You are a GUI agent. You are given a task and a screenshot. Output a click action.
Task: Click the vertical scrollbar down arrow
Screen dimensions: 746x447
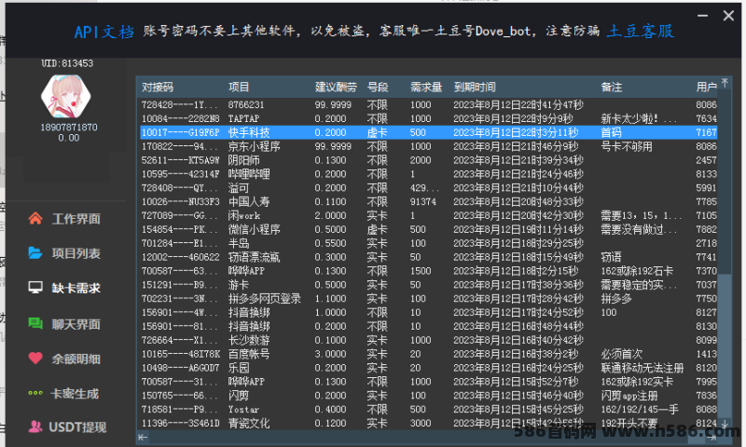tap(725, 423)
